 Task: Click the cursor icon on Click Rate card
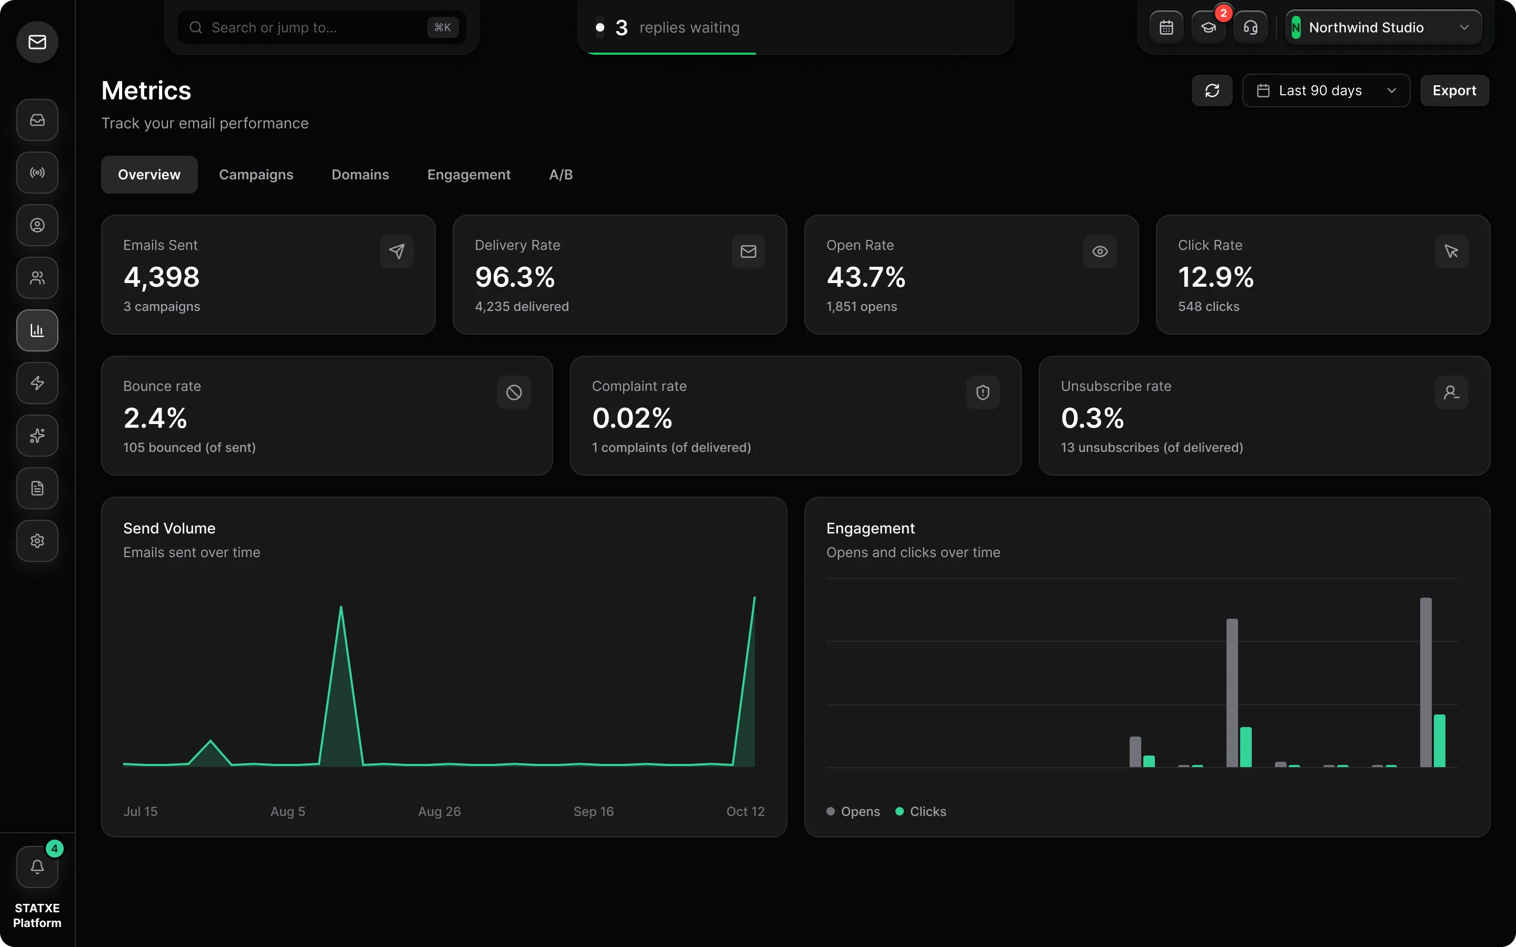1451,252
